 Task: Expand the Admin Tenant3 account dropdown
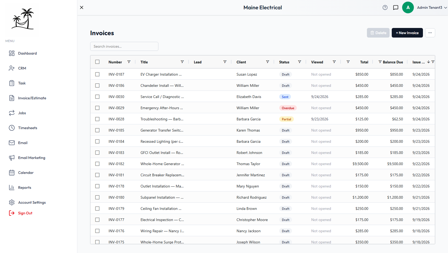[432, 7]
